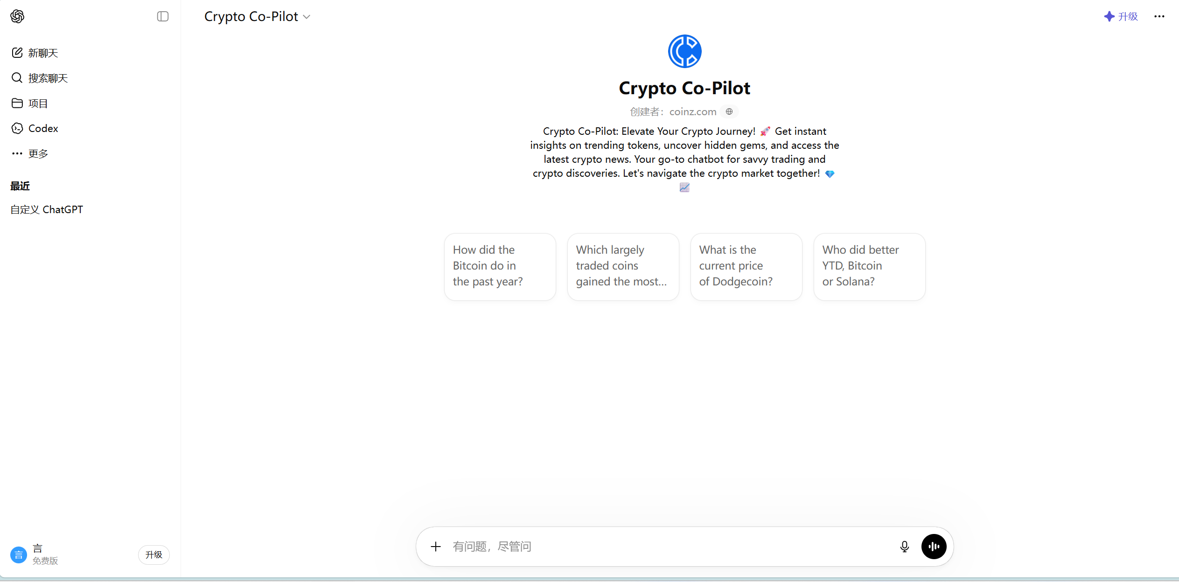This screenshot has width=1179, height=582.
Task: Select prompt 'Which largely traded coins gained the most'
Action: [623, 267]
